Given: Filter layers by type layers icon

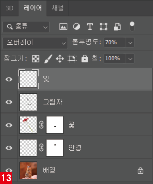Looking at the screenshot, I should click(90, 26).
